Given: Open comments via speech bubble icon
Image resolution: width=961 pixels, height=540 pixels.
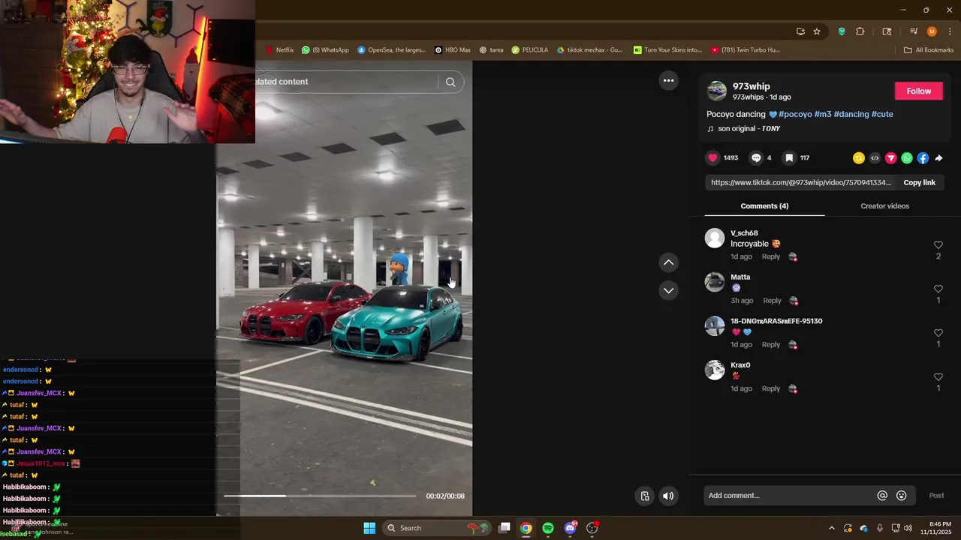Looking at the screenshot, I should [x=756, y=157].
